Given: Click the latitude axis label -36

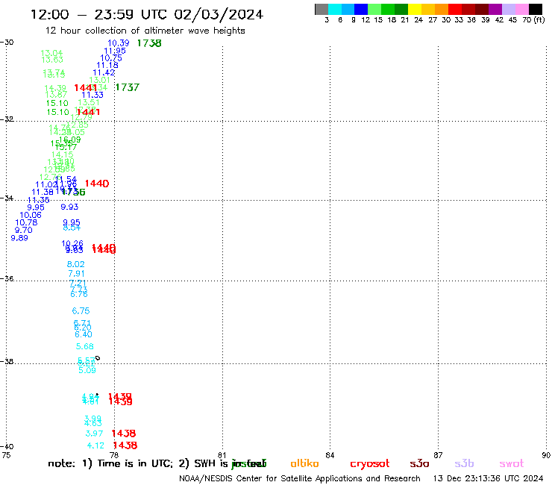Looking at the screenshot, I should [7, 278].
